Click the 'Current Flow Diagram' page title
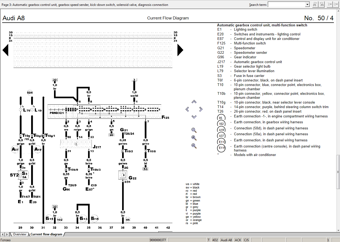The height and width of the screenshot is (242, 340). point(168,18)
